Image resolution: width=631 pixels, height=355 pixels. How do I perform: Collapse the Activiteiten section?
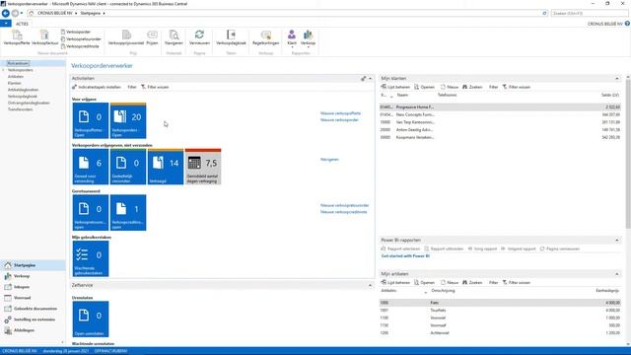tap(371, 79)
